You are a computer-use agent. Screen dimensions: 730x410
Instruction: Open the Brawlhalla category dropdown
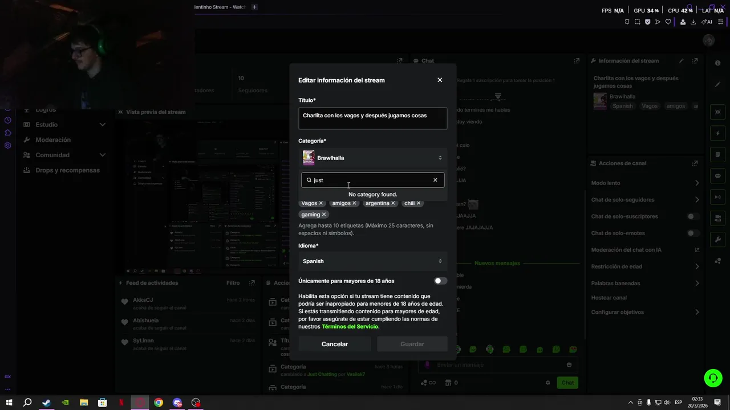[372, 158]
